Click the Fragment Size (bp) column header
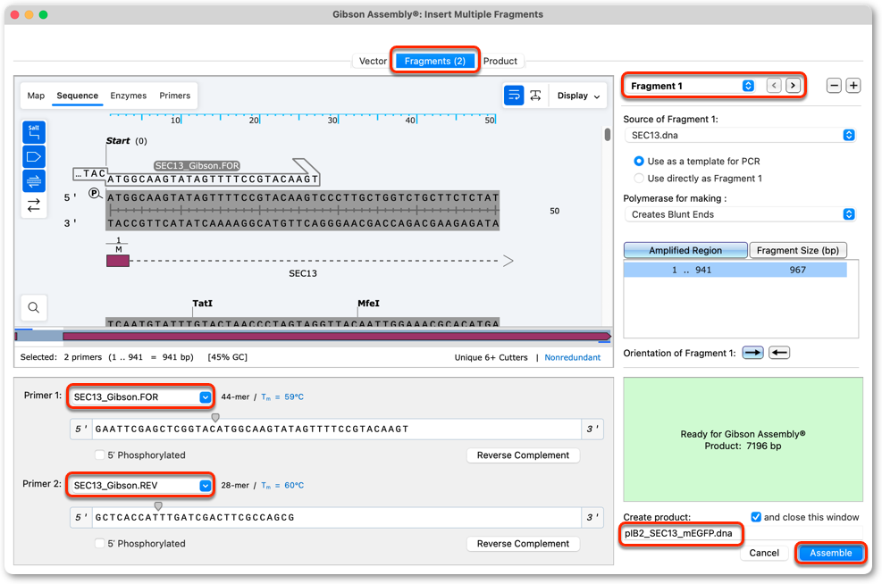 798,250
